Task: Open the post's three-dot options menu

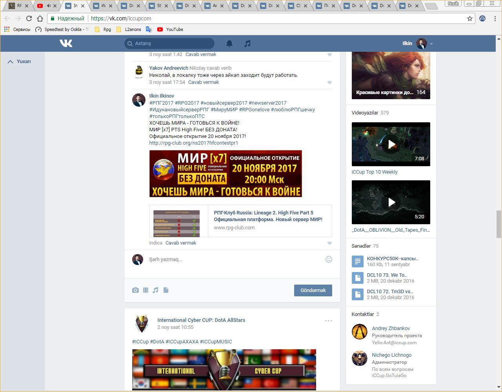Action: pyautogui.click(x=329, y=321)
